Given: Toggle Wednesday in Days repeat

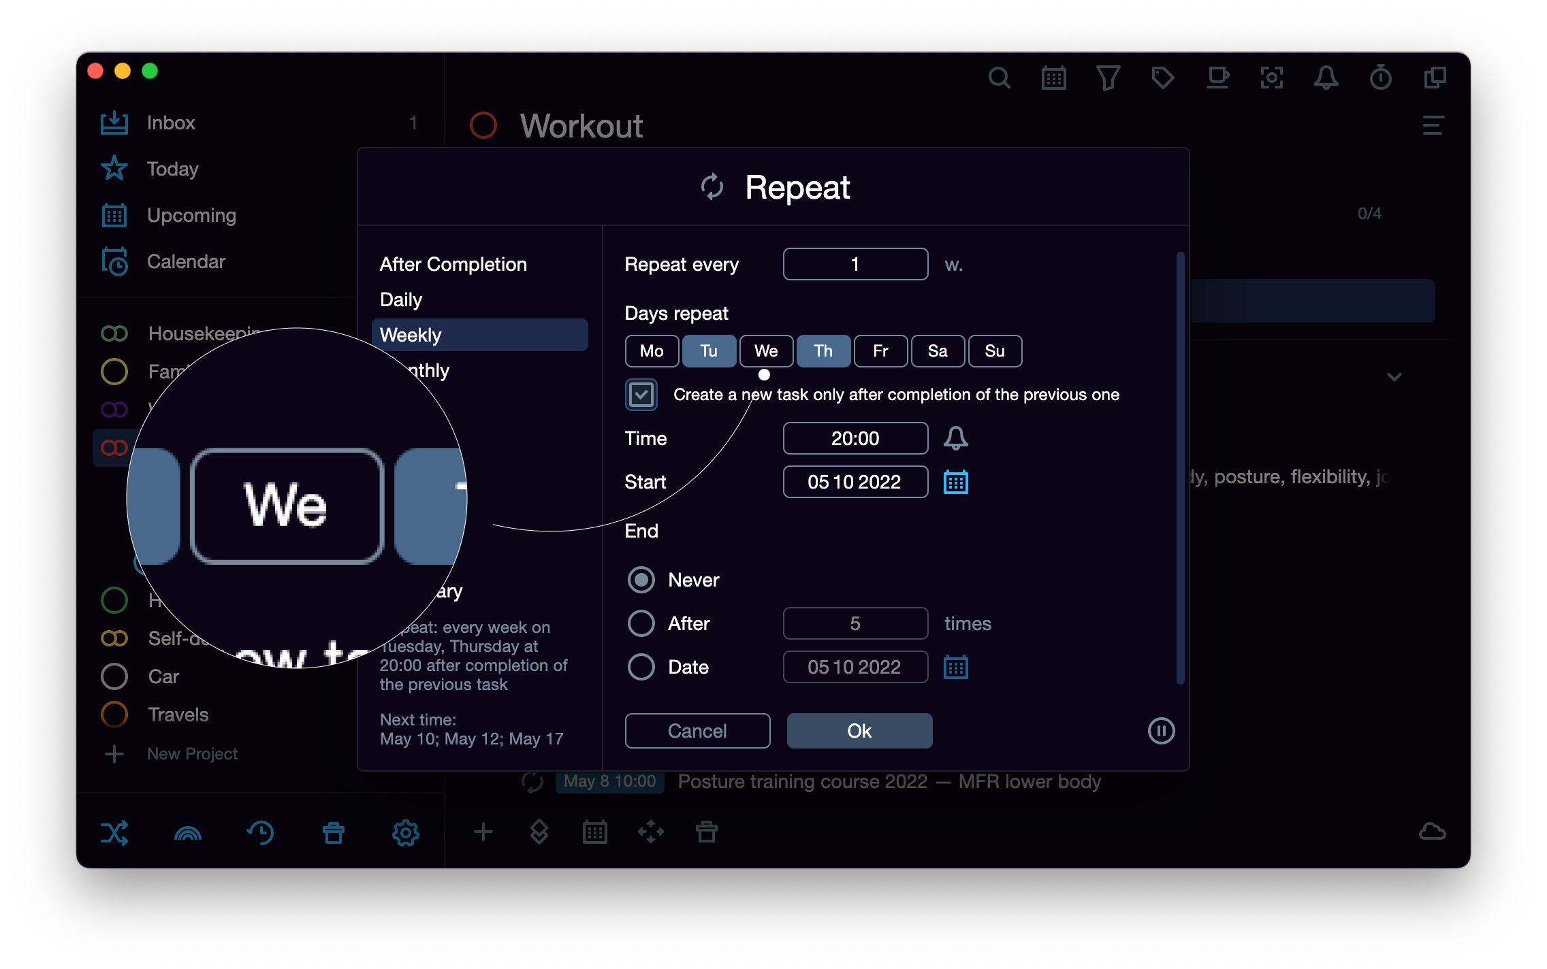Looking at the screenshot, I should [x=766, y=351].
